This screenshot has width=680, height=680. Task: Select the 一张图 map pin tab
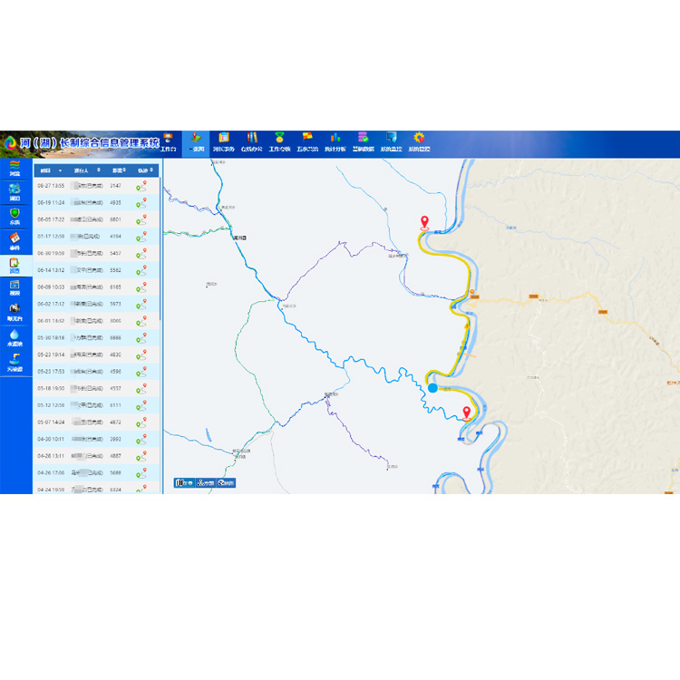196,142
